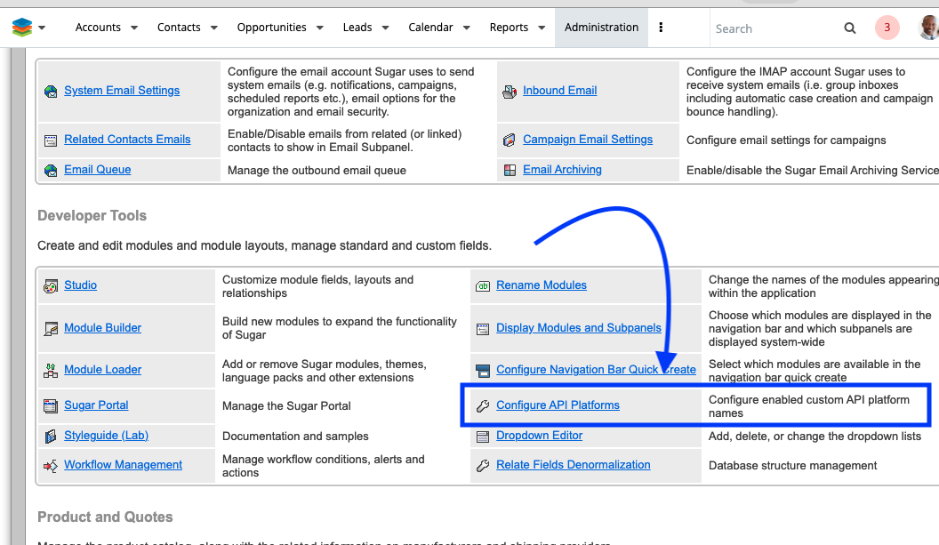The width and height of the screenshot is (939, 545).
Task: Expand the Calendar dropdown chevron
Action: [x=466, y=28]
